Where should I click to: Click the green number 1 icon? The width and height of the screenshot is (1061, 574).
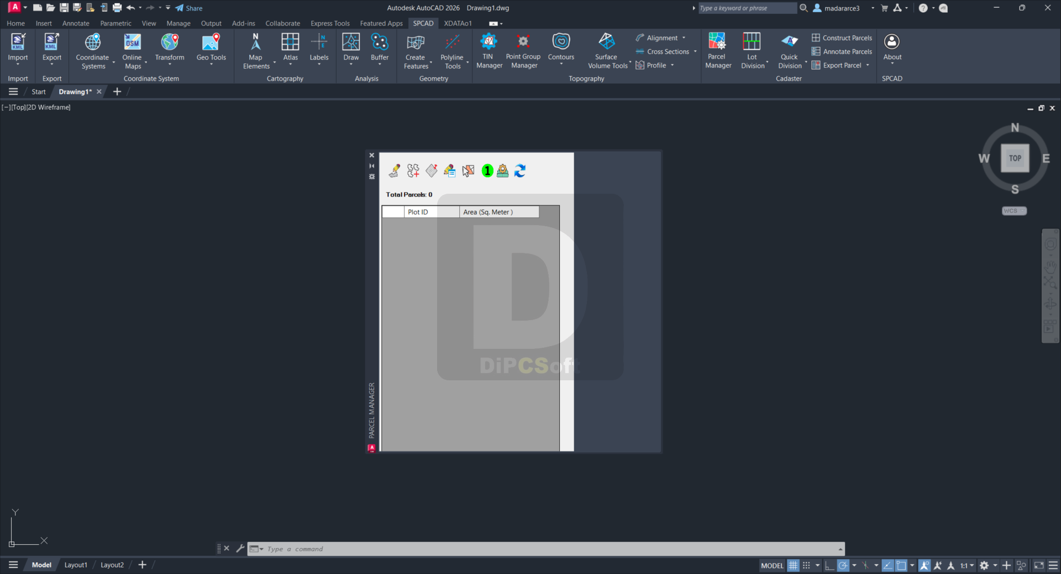click(487, 171)
